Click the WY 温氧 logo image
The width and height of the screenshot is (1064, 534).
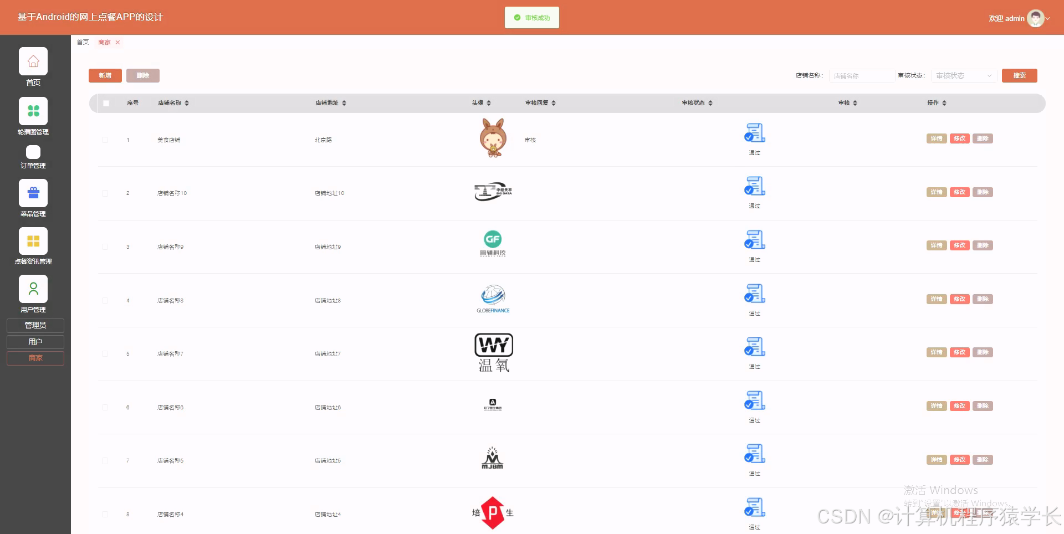tap(493, 352)
